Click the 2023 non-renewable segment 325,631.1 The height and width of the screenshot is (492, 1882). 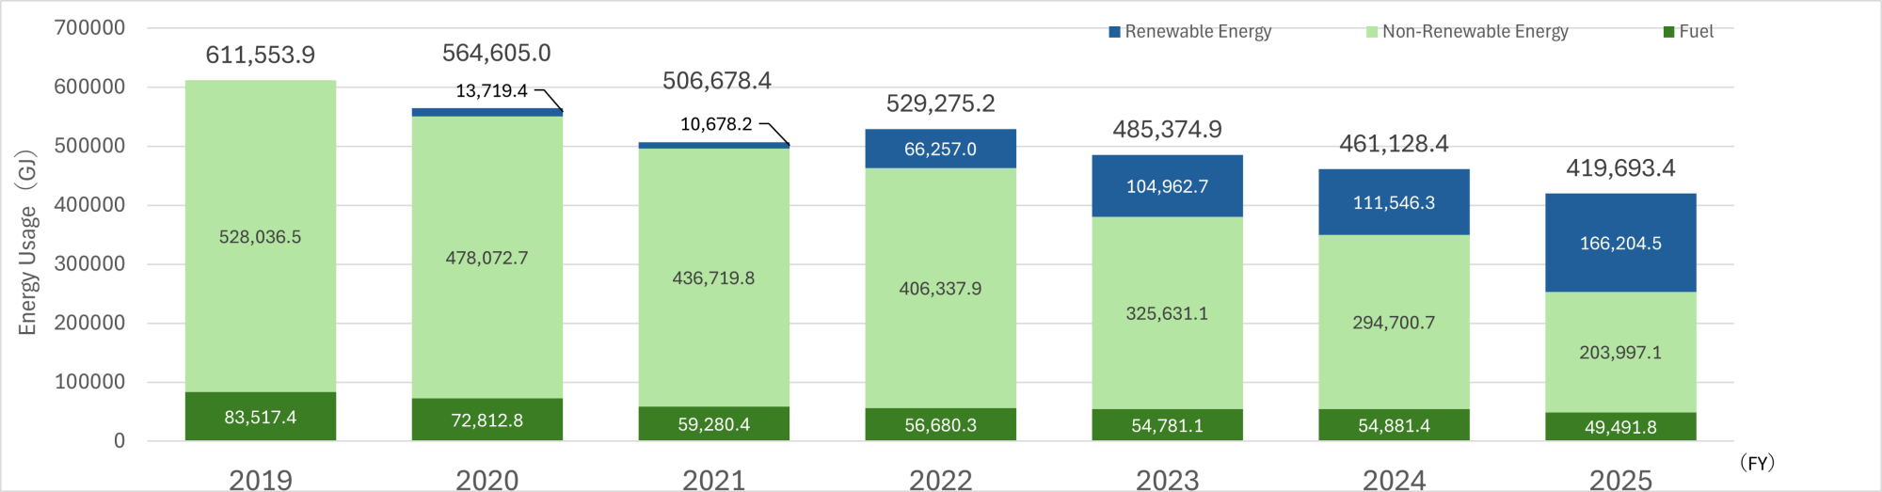click(1167, 313)
